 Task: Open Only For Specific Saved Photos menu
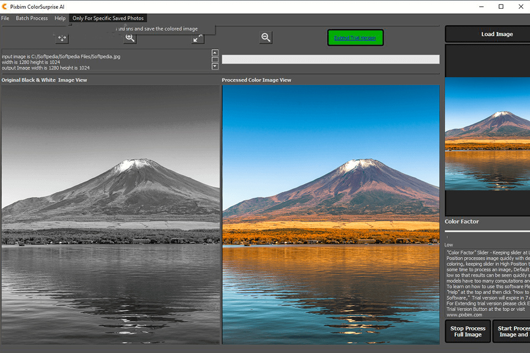coord(108,18)
